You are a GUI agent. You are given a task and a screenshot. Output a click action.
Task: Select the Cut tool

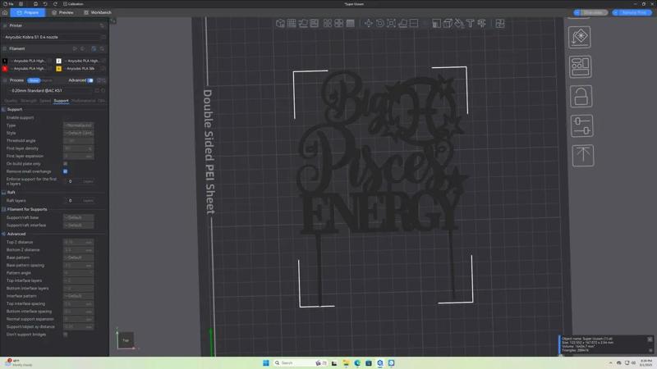(x=414, y=24)
